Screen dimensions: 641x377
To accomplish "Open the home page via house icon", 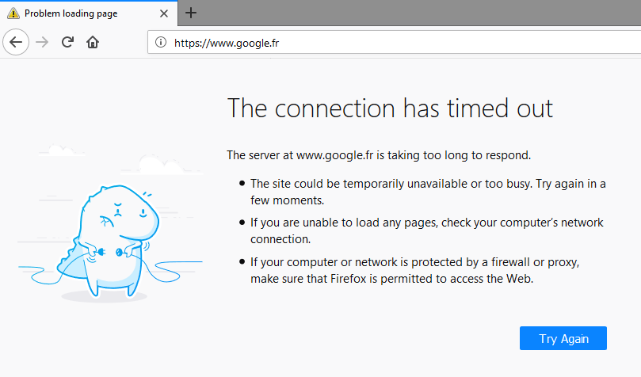I will pos(93,42).
